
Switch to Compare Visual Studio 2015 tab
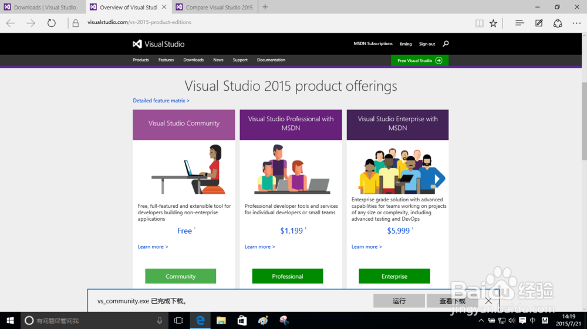215,7
